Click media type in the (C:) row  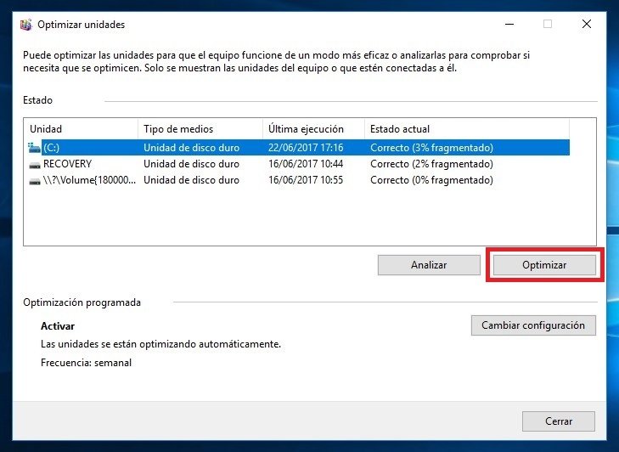[191, 148]
